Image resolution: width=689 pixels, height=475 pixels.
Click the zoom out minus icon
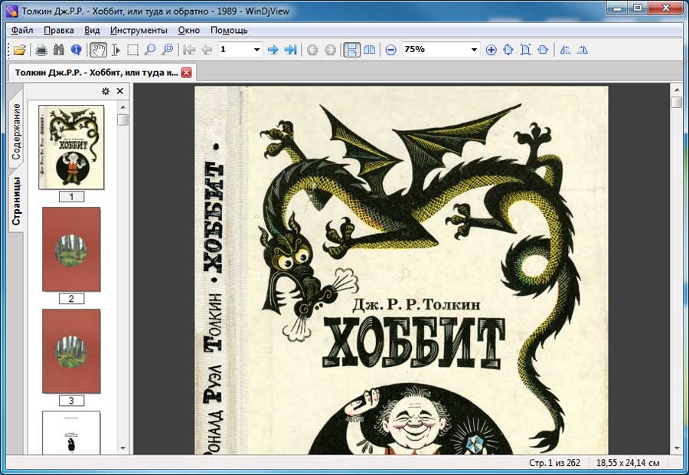pos(390,50)
